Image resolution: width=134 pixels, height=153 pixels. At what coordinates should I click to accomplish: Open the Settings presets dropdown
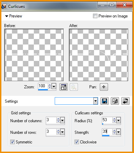95,101
